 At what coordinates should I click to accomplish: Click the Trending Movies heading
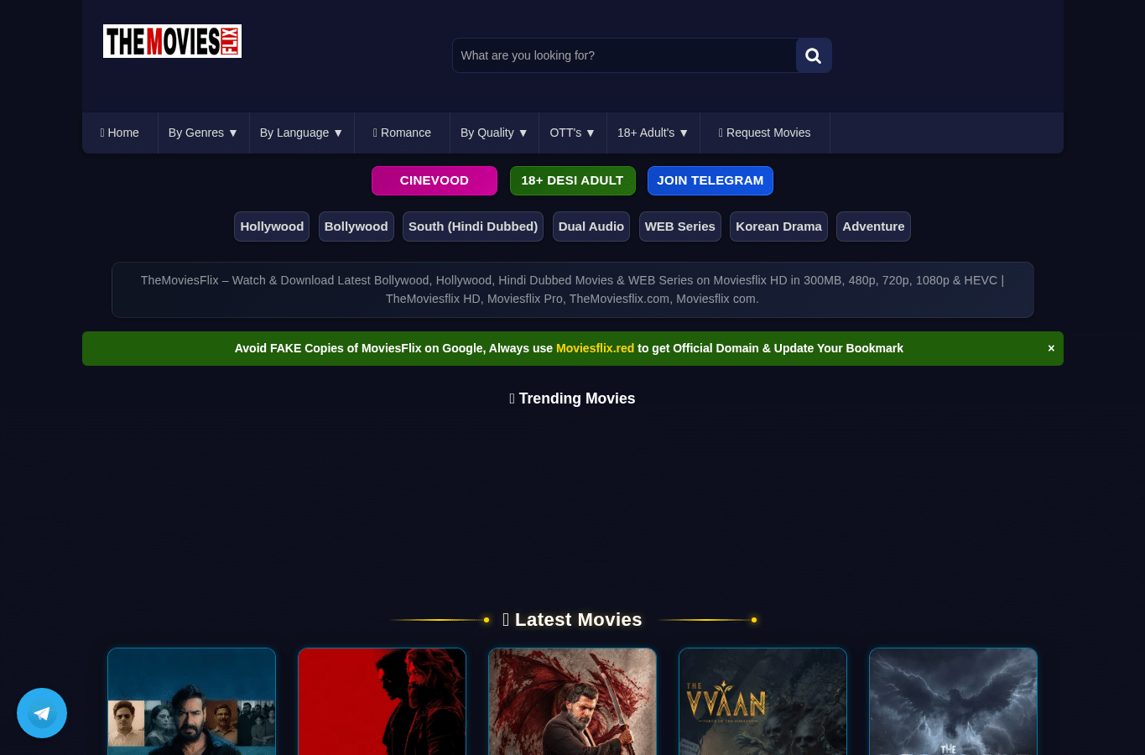(x=572, y=398)
